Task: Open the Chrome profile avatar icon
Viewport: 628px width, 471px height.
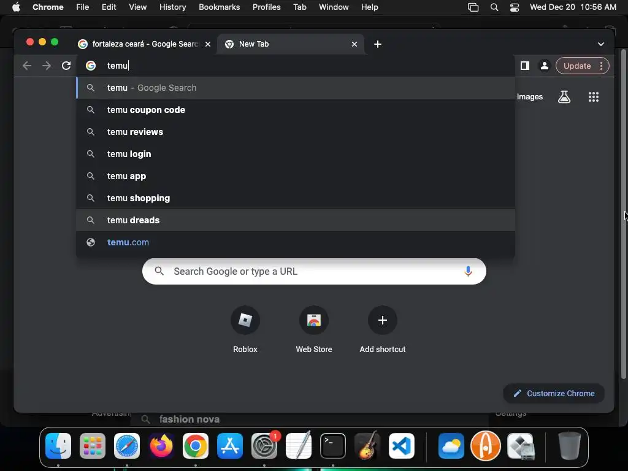Action: click(545, 66)
